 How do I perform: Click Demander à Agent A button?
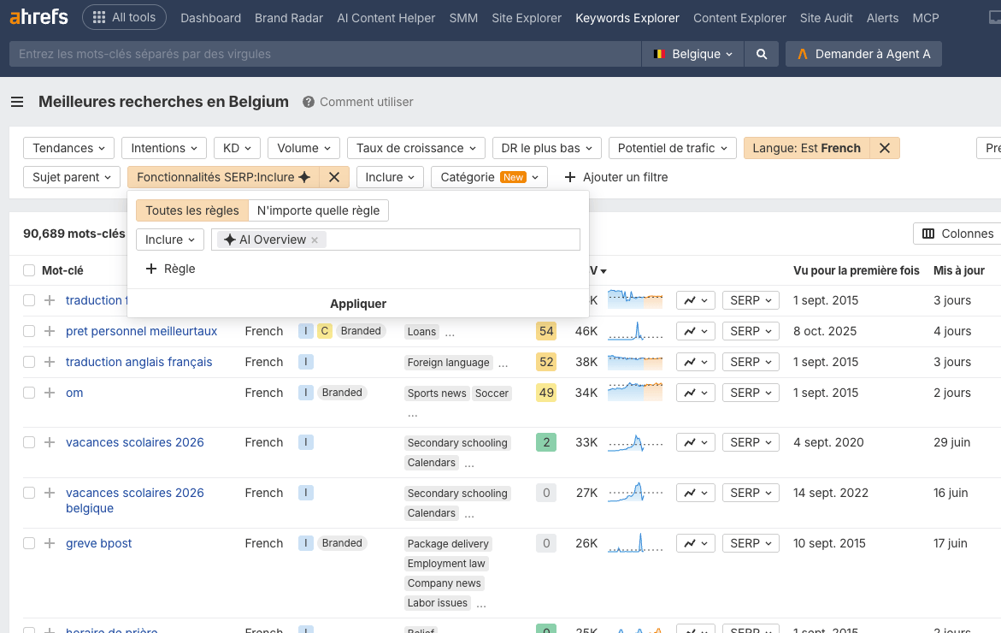point(863,54)
